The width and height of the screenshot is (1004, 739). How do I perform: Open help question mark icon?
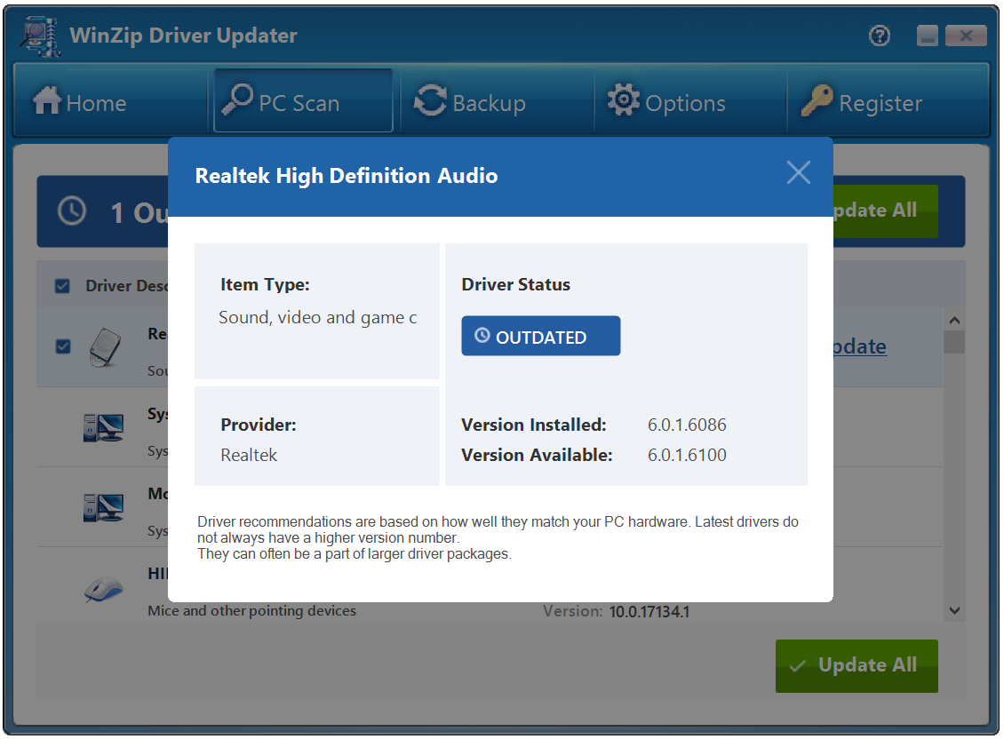[x=880, y=36]
